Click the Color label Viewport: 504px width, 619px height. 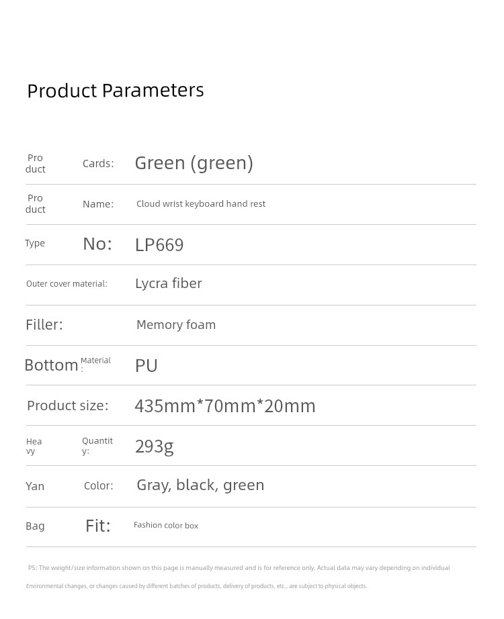[x=98, y=485]
